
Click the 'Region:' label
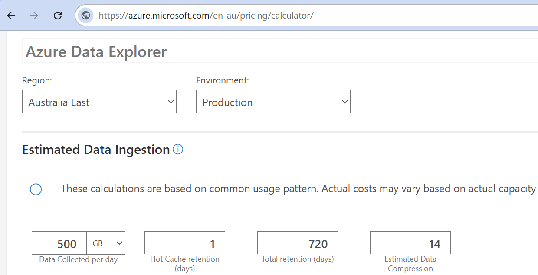(37, 80)
